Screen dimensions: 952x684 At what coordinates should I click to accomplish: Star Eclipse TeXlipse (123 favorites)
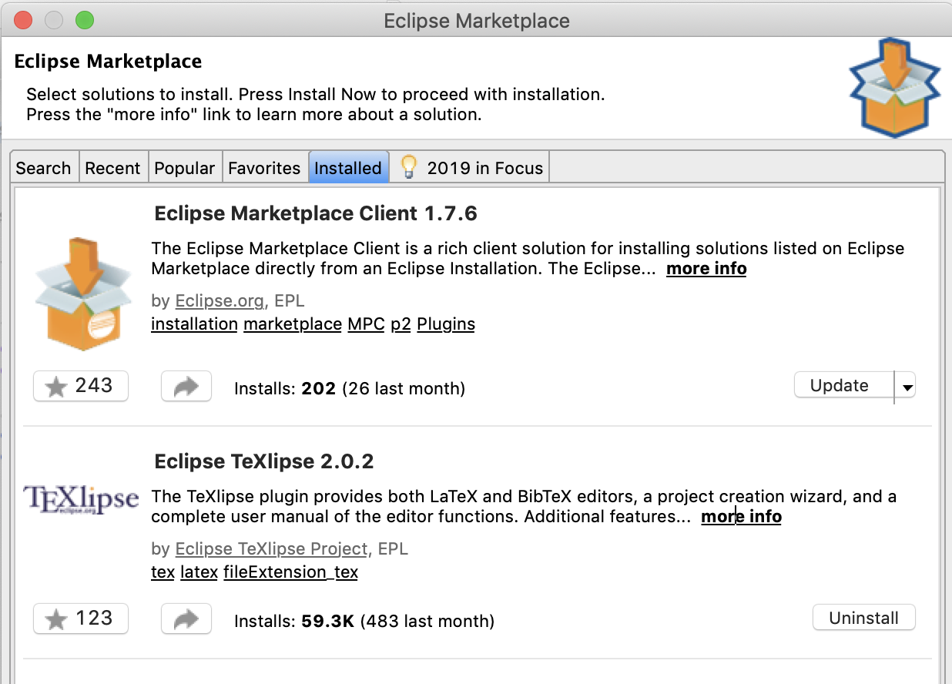pyautogui.click(x=81, y=619)
